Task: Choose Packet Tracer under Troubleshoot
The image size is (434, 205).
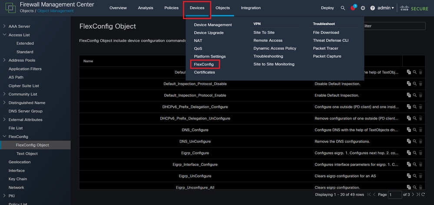Action: [x=325, y=48]
